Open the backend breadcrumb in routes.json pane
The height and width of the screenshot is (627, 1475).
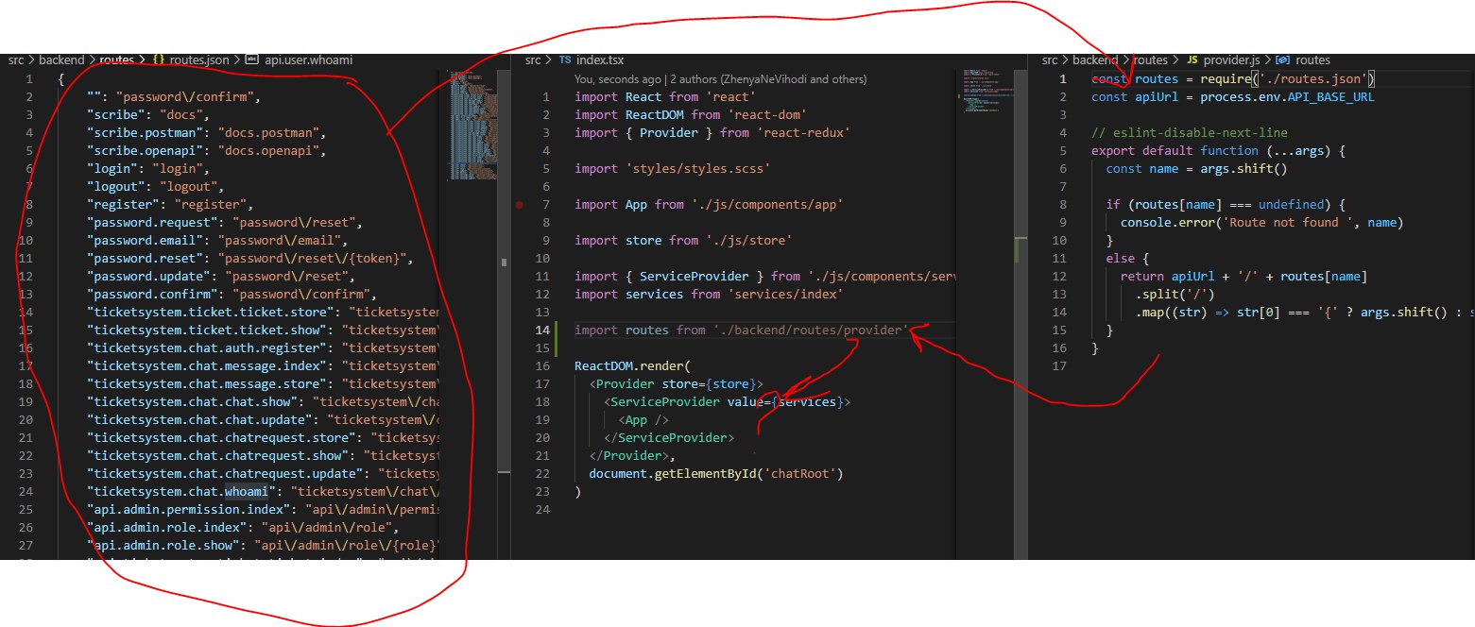(63, 59)
